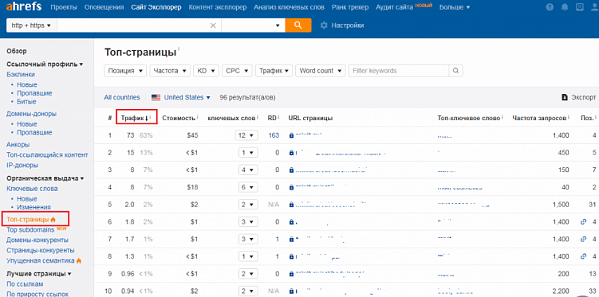Clear the URL field with the X

tap(213, 25)
